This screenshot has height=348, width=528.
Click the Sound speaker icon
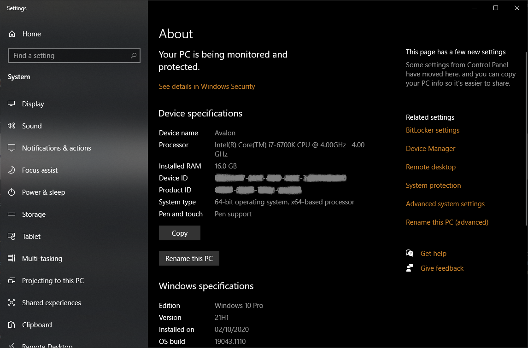pyautogui.click(x=12, y=126)
